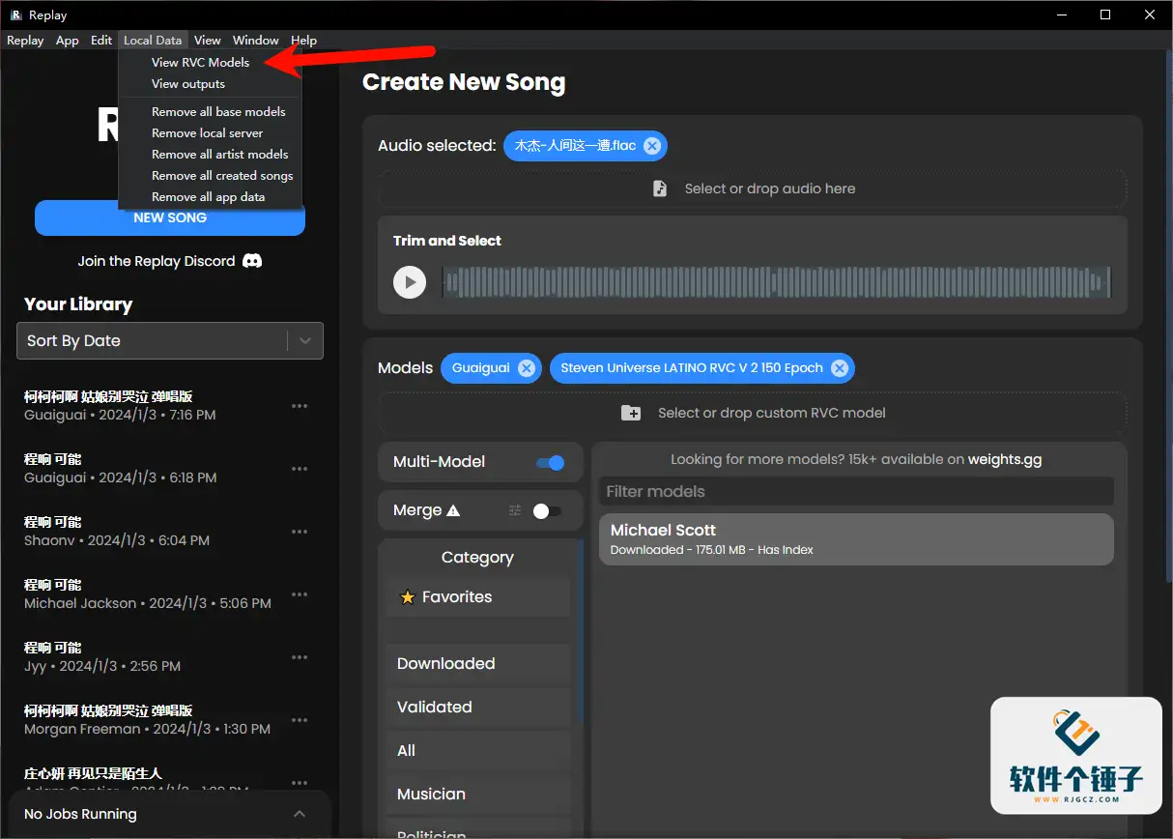Choose the All category
Screen dimensions: 1173x839
coord(478,751)
